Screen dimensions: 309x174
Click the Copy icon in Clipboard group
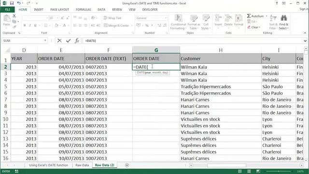tap(14, 21)
